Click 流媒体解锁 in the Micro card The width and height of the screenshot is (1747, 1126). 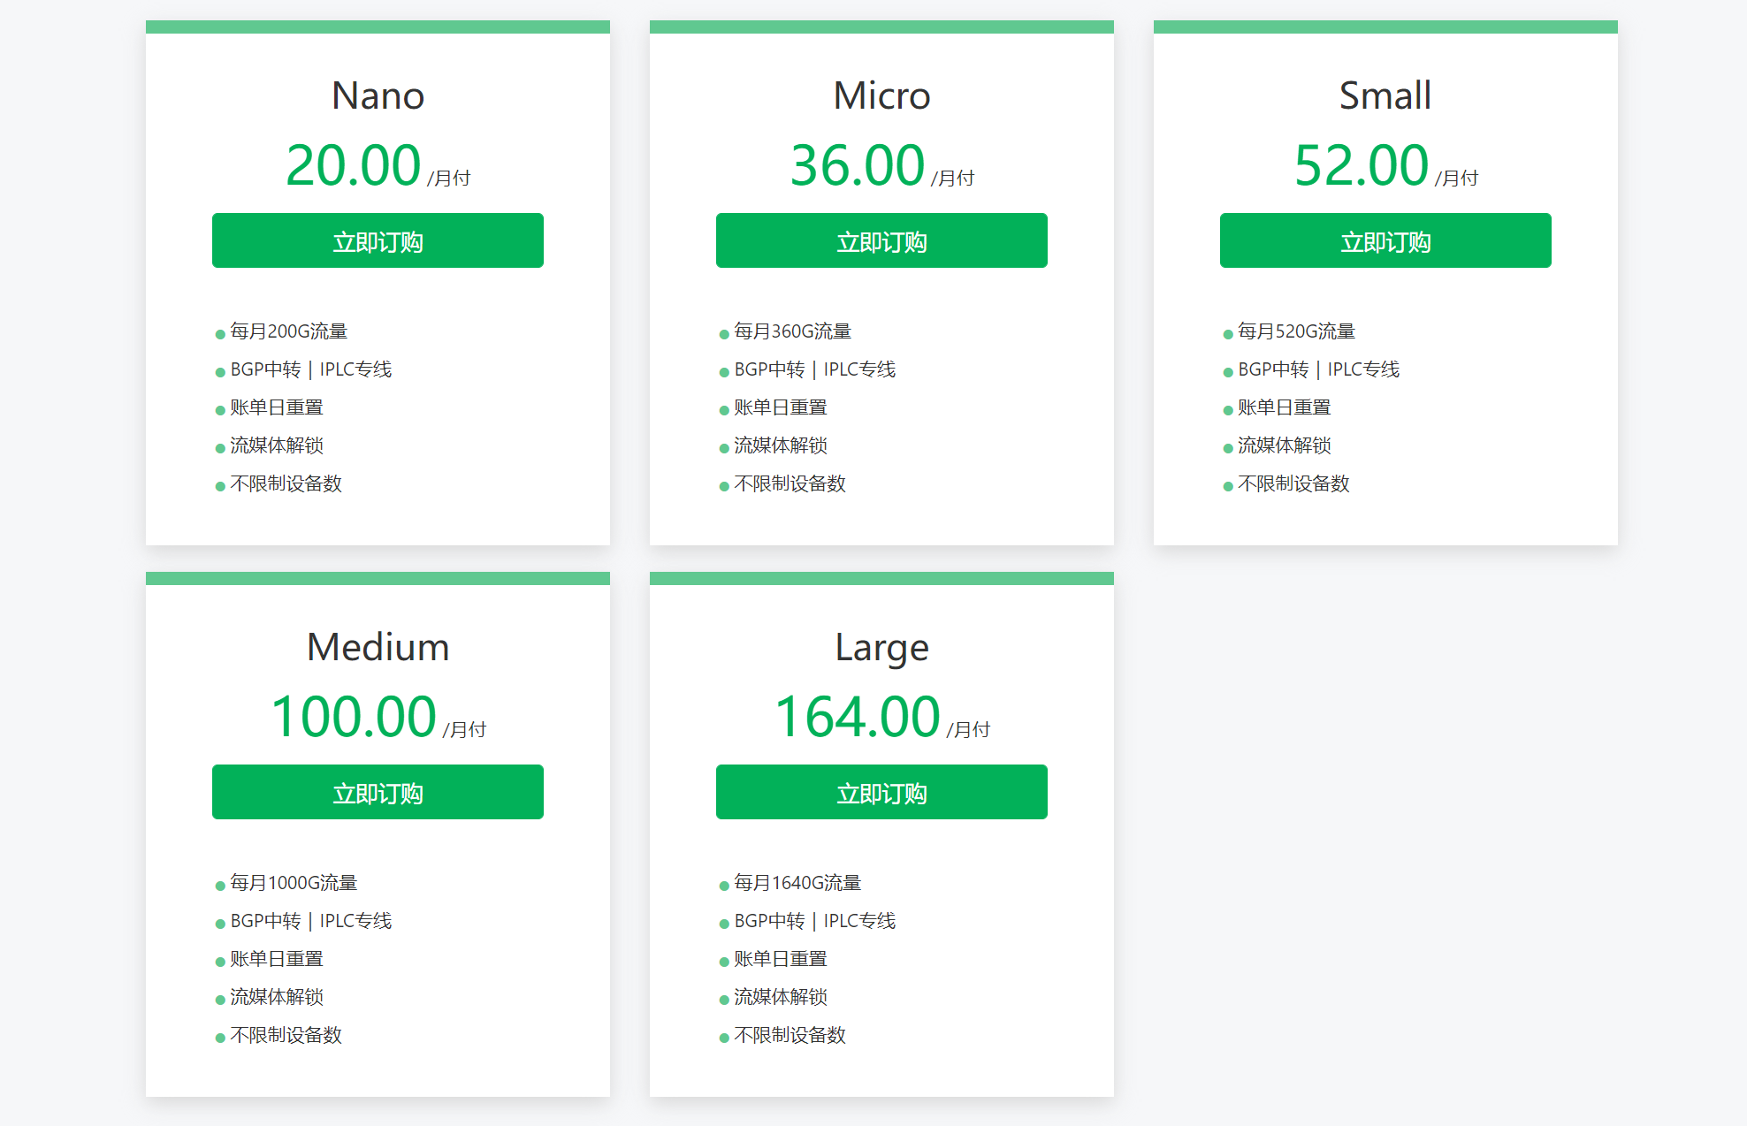[x=781, y=445]
